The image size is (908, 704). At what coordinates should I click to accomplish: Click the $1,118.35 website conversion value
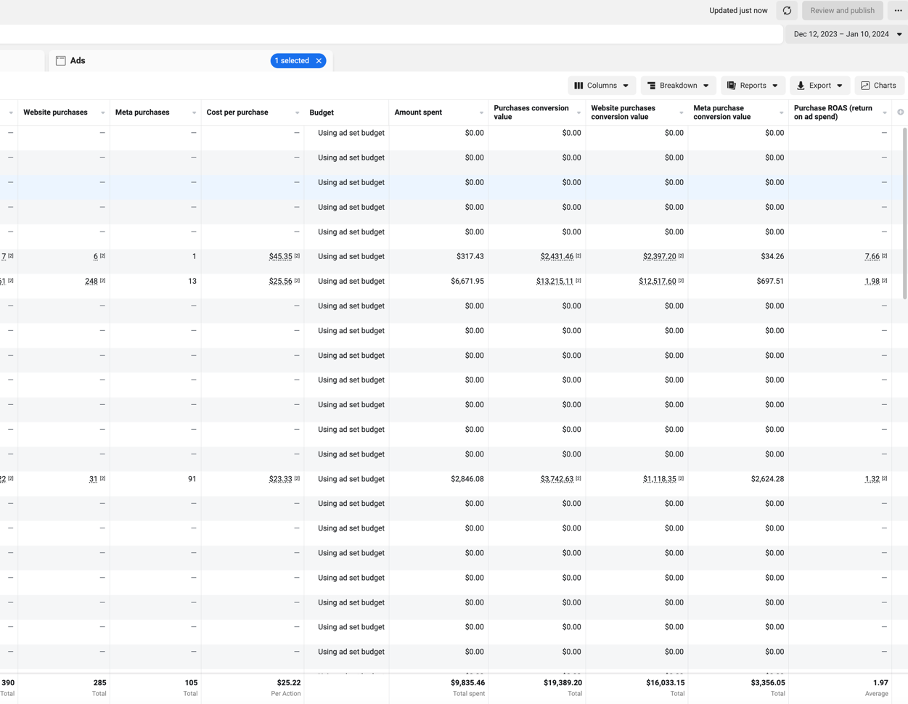659,479
